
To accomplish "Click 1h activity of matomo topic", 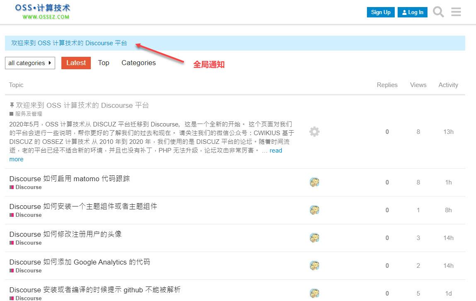I will tap(448, 182).
